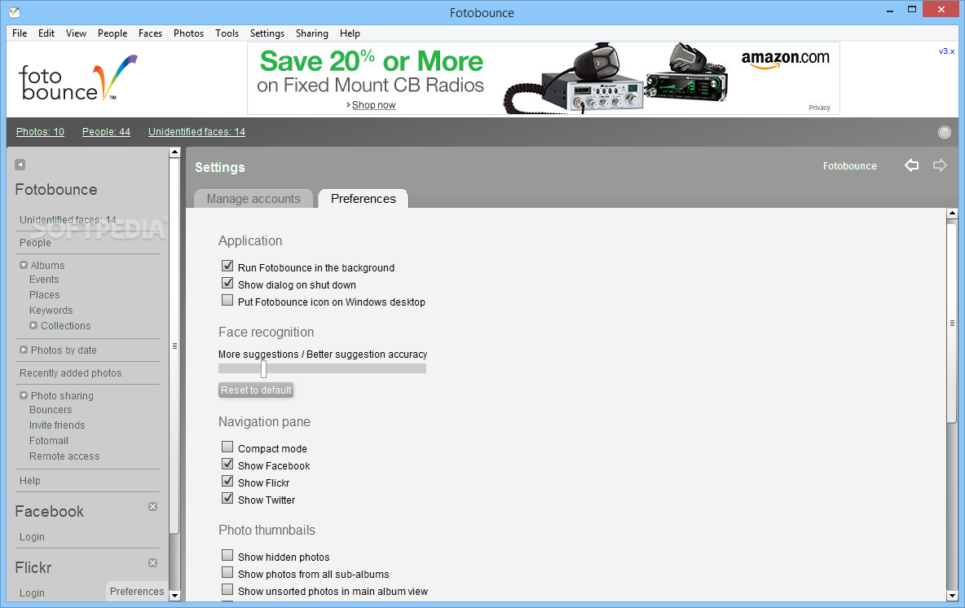Screen dimensions: 965x608
Task: Open Recently added photos
Action: point(70,373)
